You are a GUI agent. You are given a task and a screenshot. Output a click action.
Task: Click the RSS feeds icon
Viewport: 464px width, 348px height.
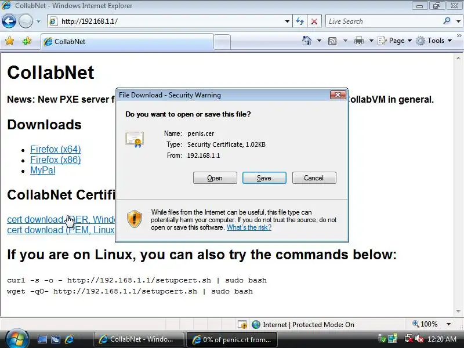coord(332,41)
